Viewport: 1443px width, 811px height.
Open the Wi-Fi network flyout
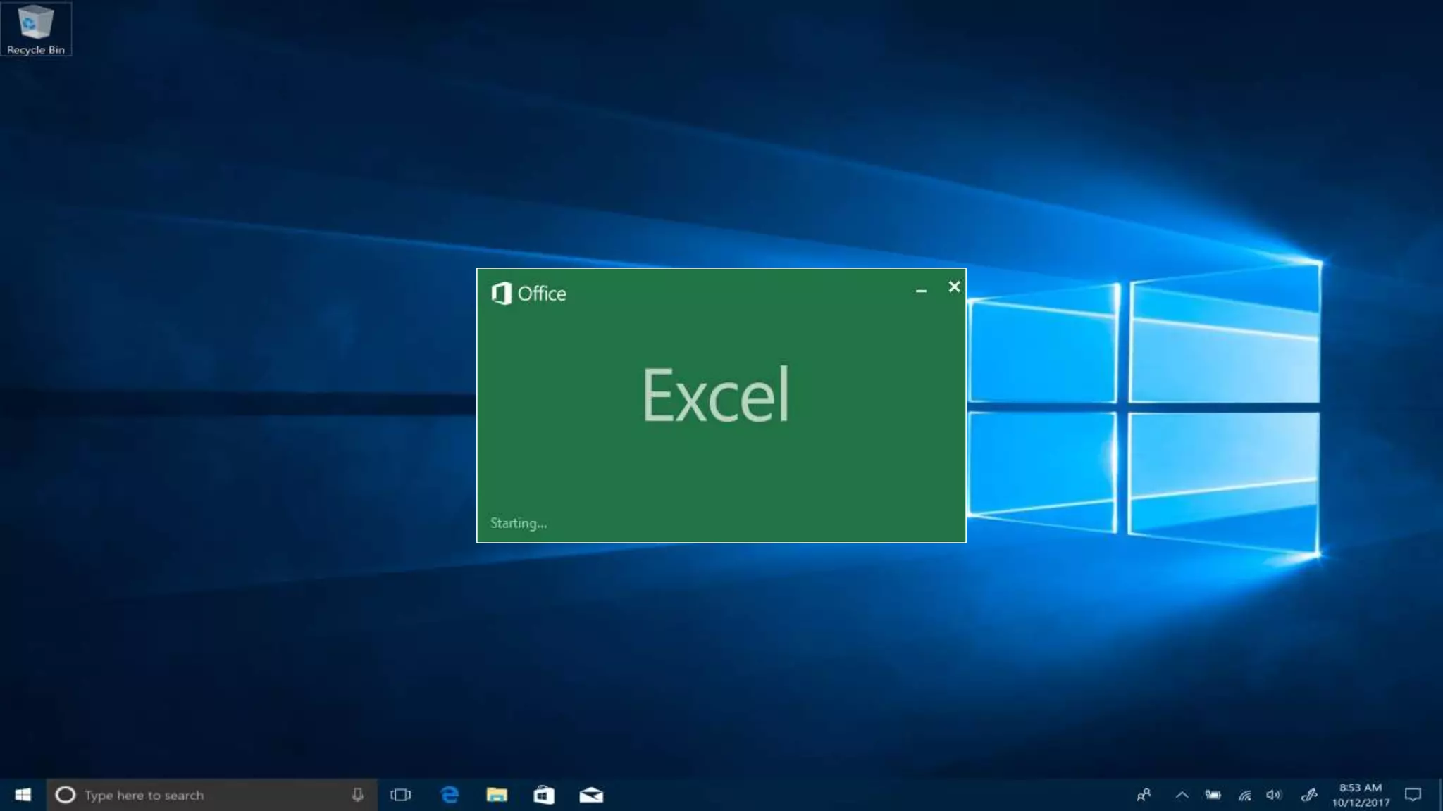coord(1245,795)
